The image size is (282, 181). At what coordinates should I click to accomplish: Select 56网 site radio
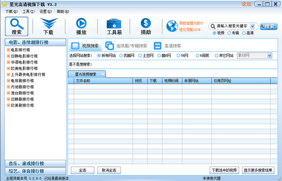click(x=178, y=56)
